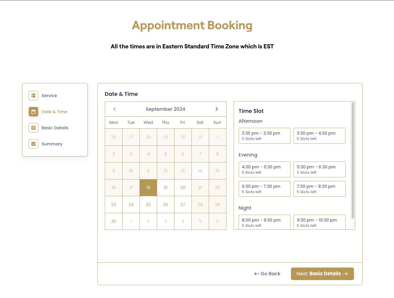
Task: Select the highlighted date 18
Action: [148, 188]
